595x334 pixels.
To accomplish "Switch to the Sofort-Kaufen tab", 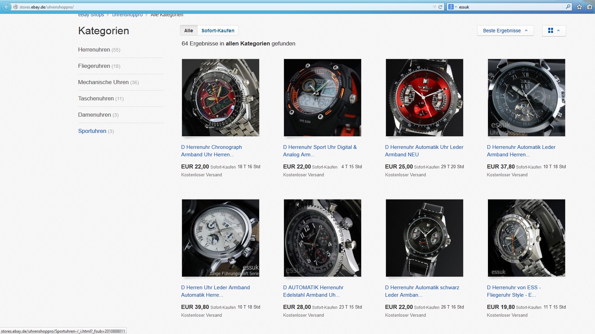I will (x=218, y=31).
